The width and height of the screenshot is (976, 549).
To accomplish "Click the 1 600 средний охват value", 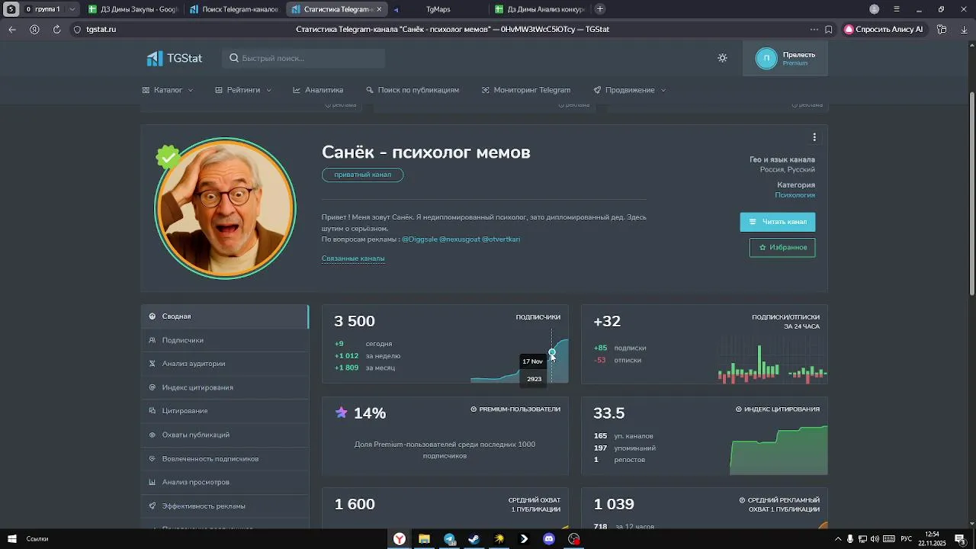I will pos(355,504).
